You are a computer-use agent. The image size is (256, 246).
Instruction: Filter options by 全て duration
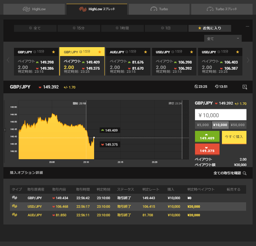tap(35, 28)
